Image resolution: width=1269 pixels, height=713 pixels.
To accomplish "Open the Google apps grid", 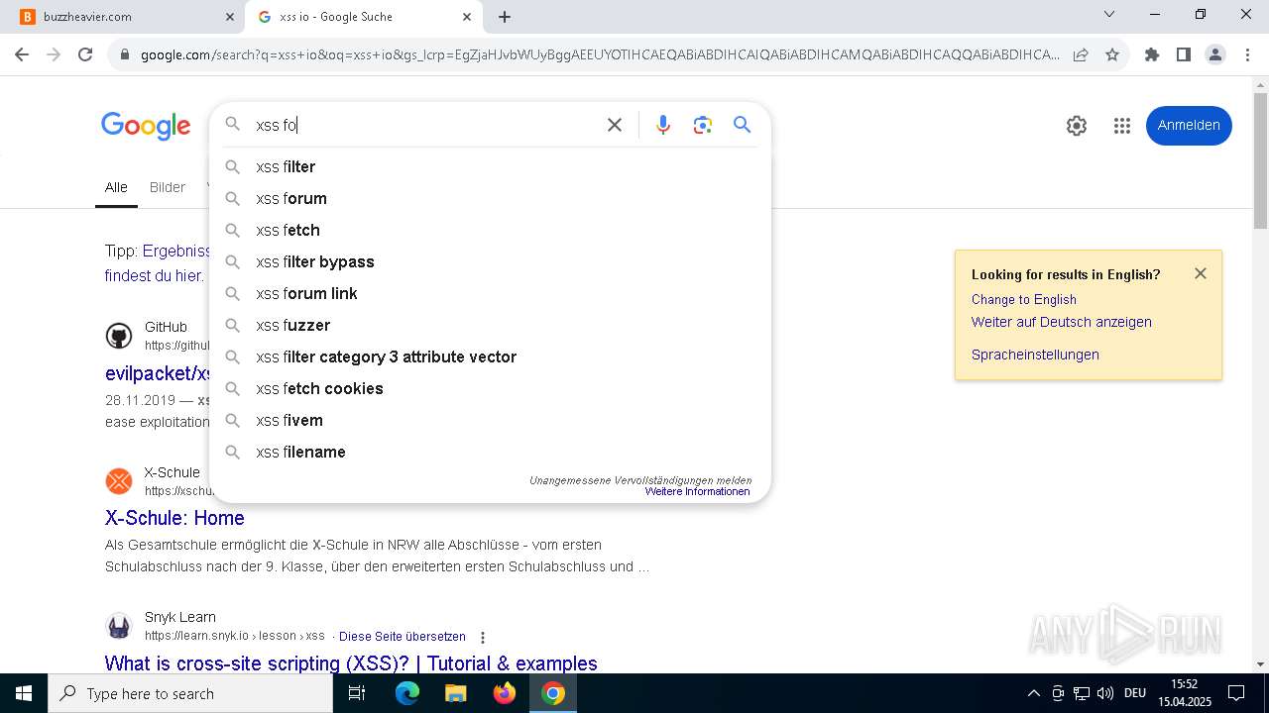I will coord(1122,126).
